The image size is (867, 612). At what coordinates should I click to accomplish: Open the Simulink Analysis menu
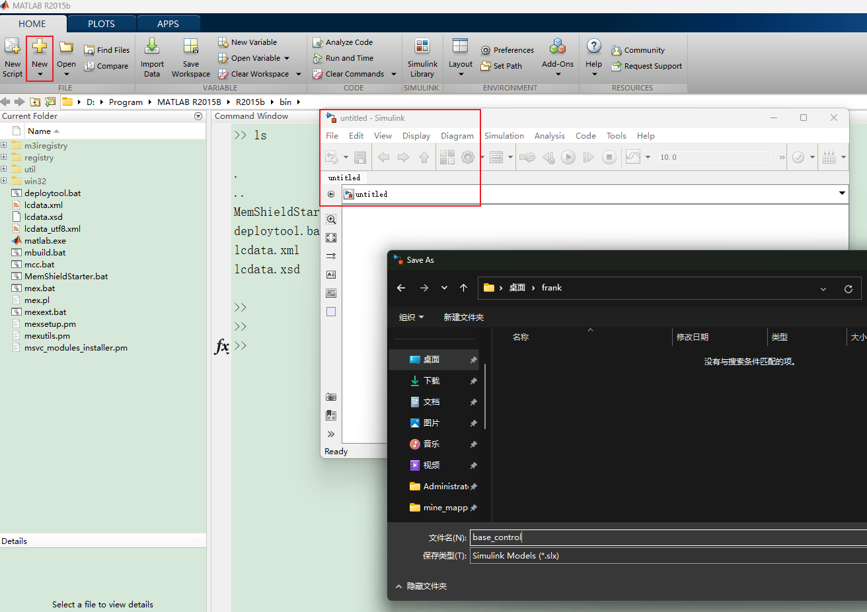550,136
